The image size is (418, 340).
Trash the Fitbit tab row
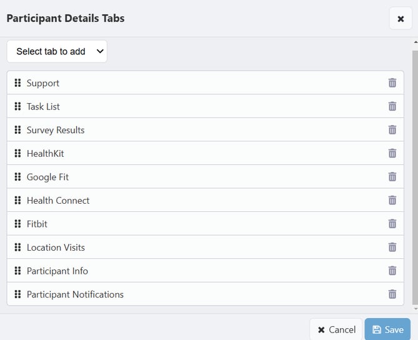[392, 224]
